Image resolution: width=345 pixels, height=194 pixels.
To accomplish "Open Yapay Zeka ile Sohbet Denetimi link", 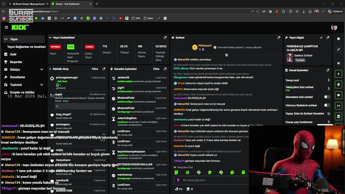I will tap(308, 114).
